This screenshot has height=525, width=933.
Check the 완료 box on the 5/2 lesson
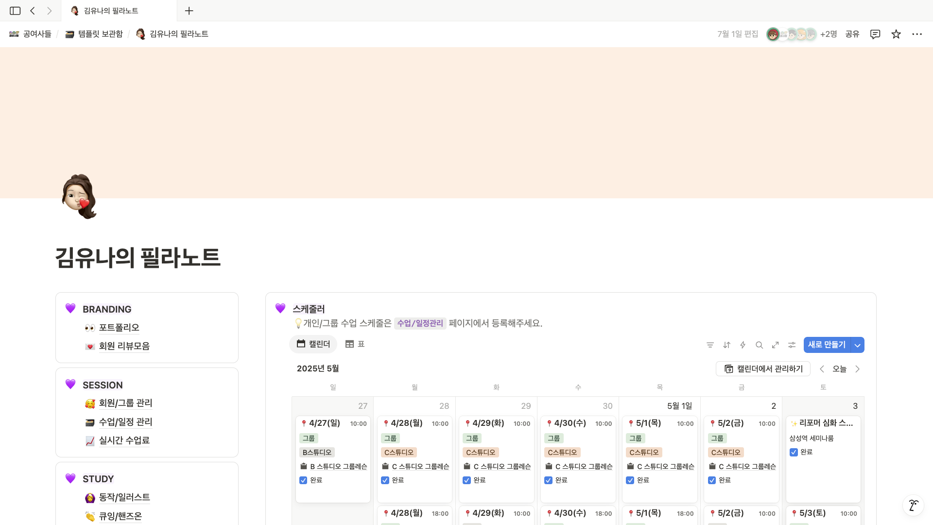711,480
